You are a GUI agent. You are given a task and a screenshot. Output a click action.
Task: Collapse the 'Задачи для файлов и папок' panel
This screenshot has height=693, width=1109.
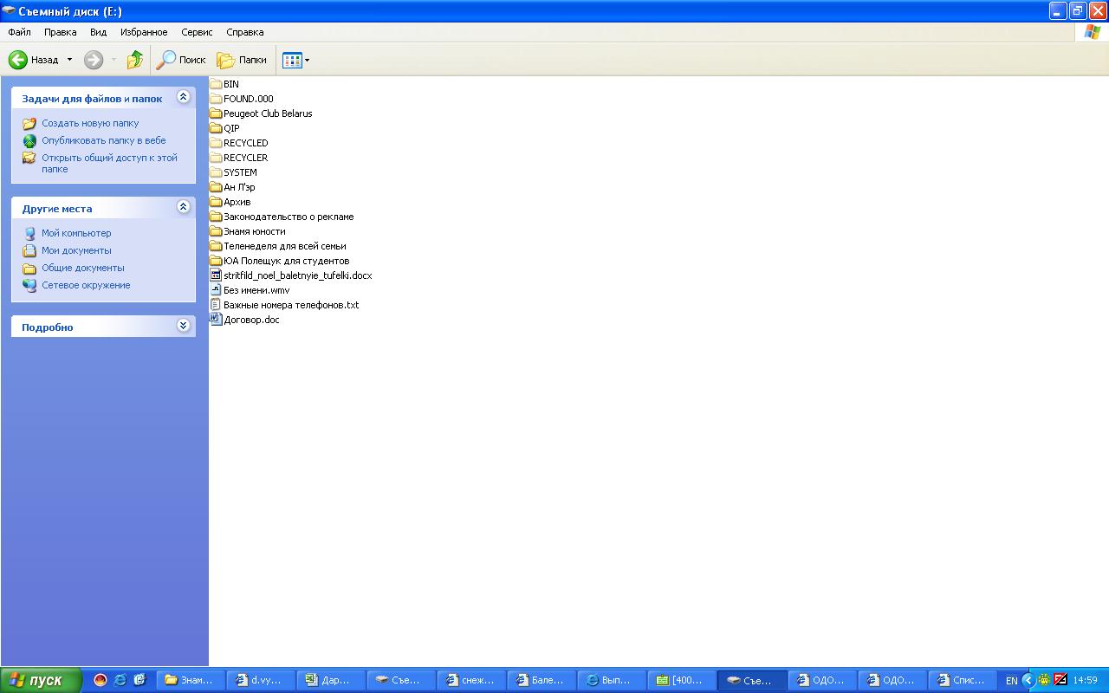pos(183,97)
